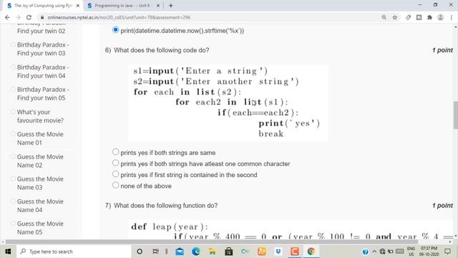This screenshot has height=258, width=458.
Task: Open Birthday Paradox - Find your twin 03
Action: 43,49
